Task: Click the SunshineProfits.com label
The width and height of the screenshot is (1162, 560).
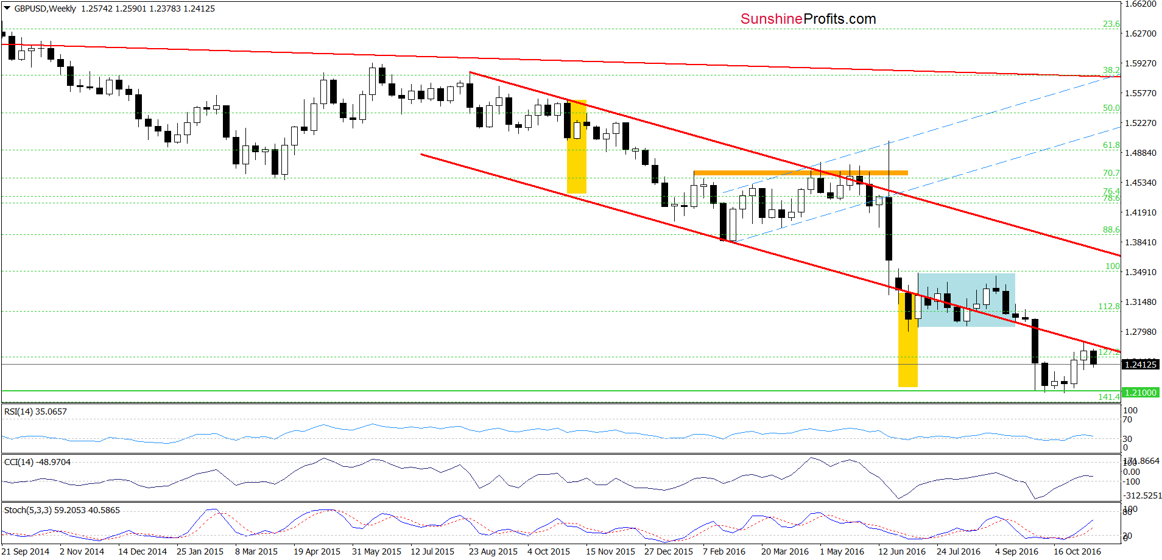Action: point(808,19)
